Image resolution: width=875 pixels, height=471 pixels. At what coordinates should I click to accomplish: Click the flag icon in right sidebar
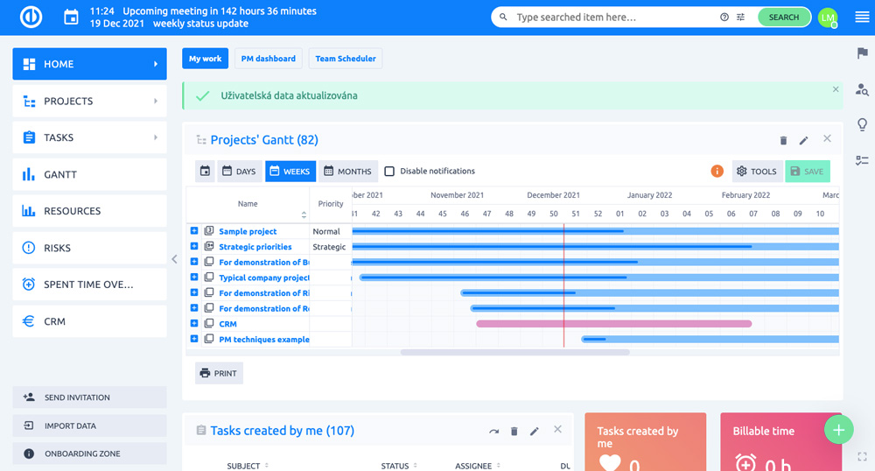coord(862,53)
